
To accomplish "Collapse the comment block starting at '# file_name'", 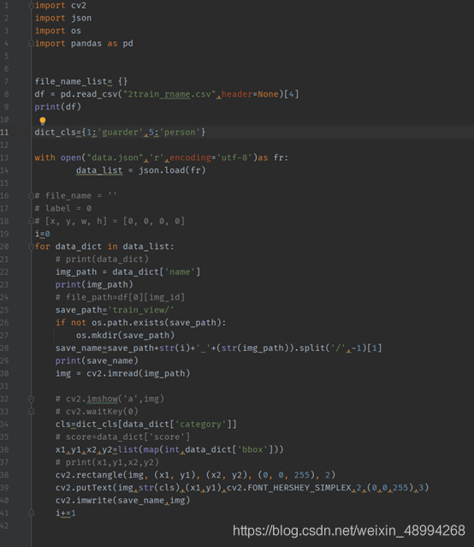I will pyautogui.click(x=31, y=196).
